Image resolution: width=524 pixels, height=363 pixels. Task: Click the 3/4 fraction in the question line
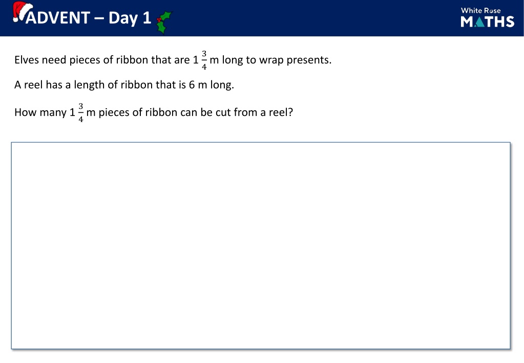tap(81, 113)
